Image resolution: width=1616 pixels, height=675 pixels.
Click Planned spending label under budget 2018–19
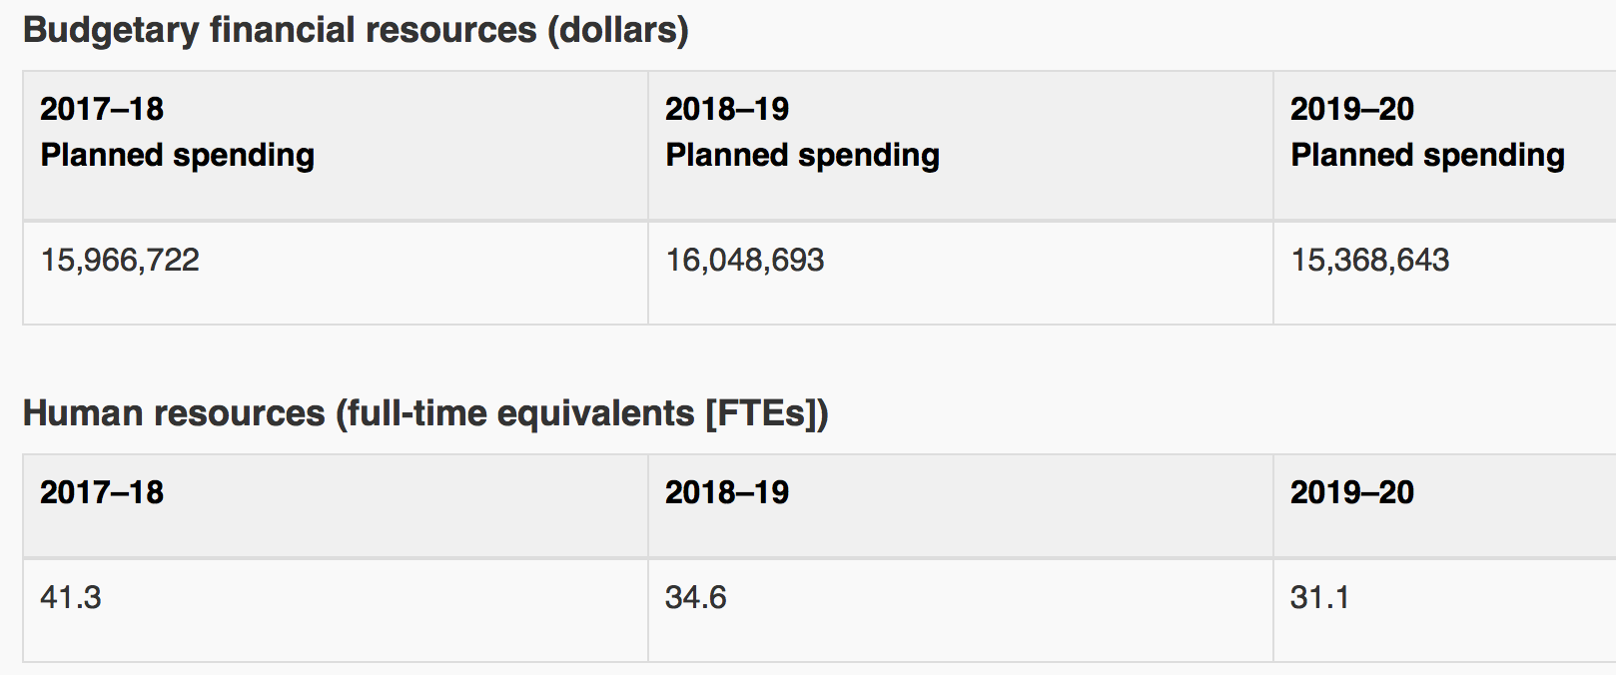(x=802, y=155)
